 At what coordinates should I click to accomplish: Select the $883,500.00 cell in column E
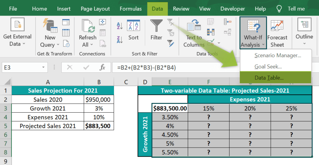point(170,108)
